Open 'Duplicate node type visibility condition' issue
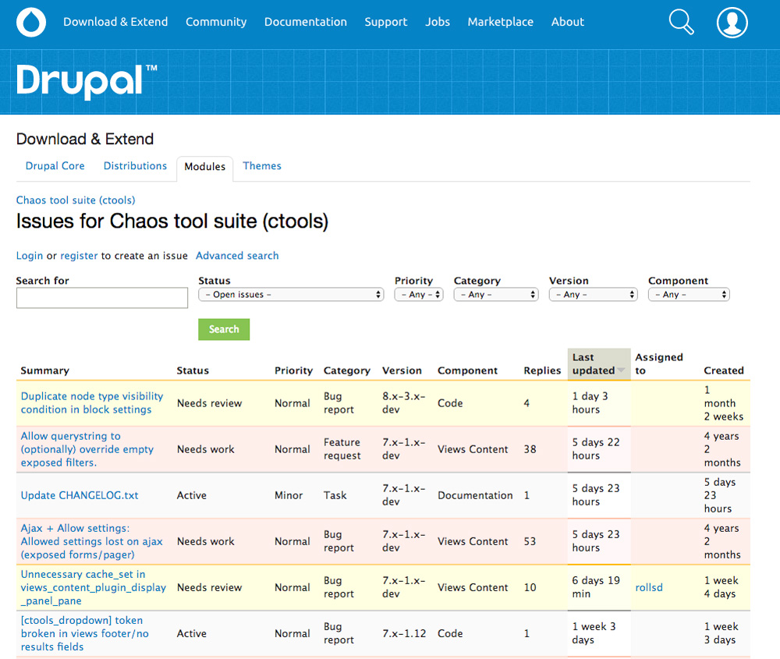Image resolution: width=780 pixels, height=659 pixels. point(92,403)
